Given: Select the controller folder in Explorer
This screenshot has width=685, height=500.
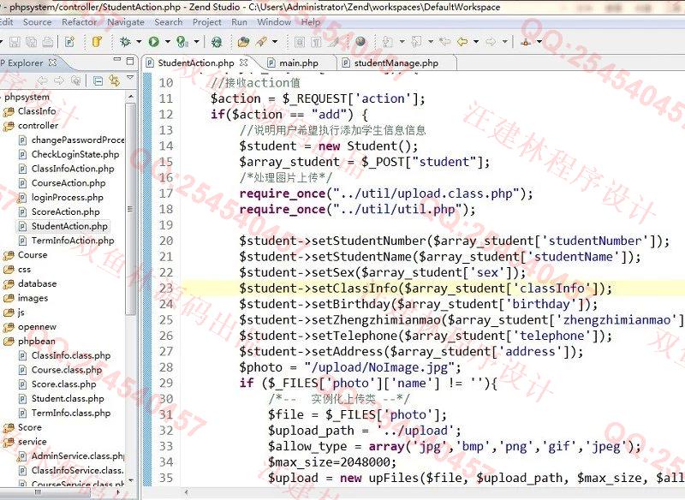Looking at the screenshot, I should pyautogui.click(x=38, y=126).
